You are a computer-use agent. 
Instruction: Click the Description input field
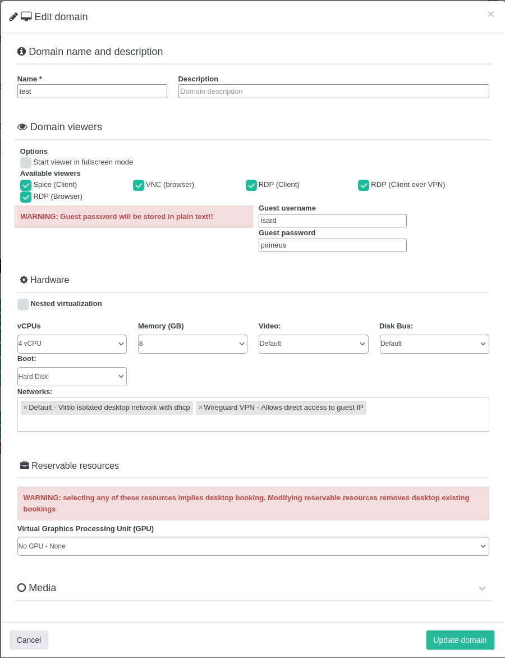click(333, 92)
